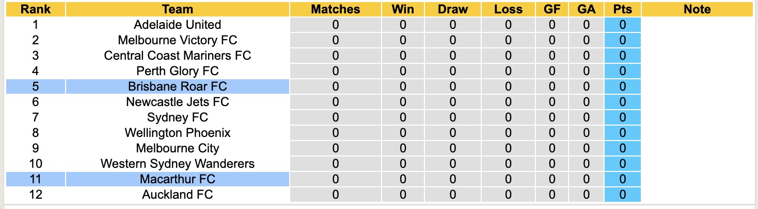Click the Adelaide United team name
Image resolution: width=758 pixels, height=209 pixels.
click(177, 25)
